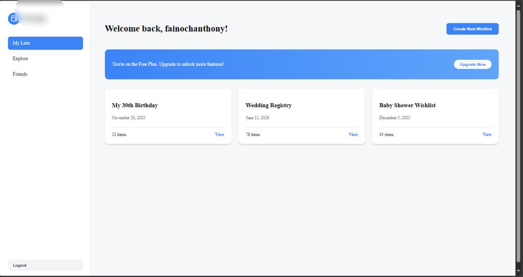Click the Welcome back heading
The width and height of the screenshot is (523, 277).
click(166, 29)
